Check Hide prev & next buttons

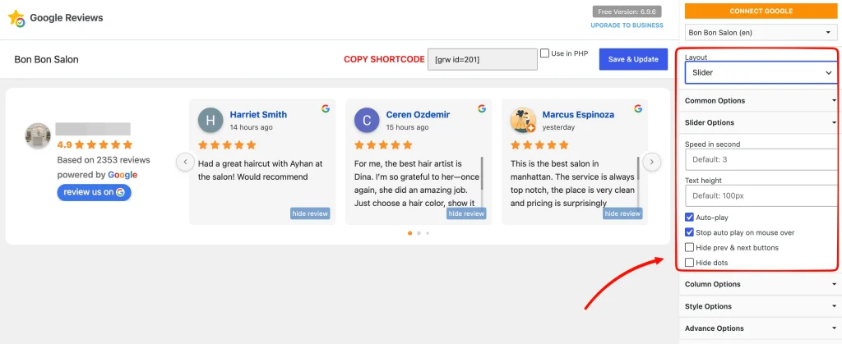pos(690,248)
